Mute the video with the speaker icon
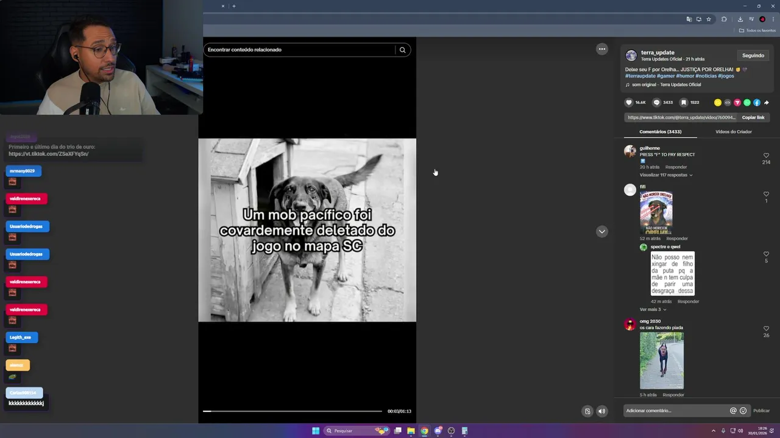 (601, 411)
